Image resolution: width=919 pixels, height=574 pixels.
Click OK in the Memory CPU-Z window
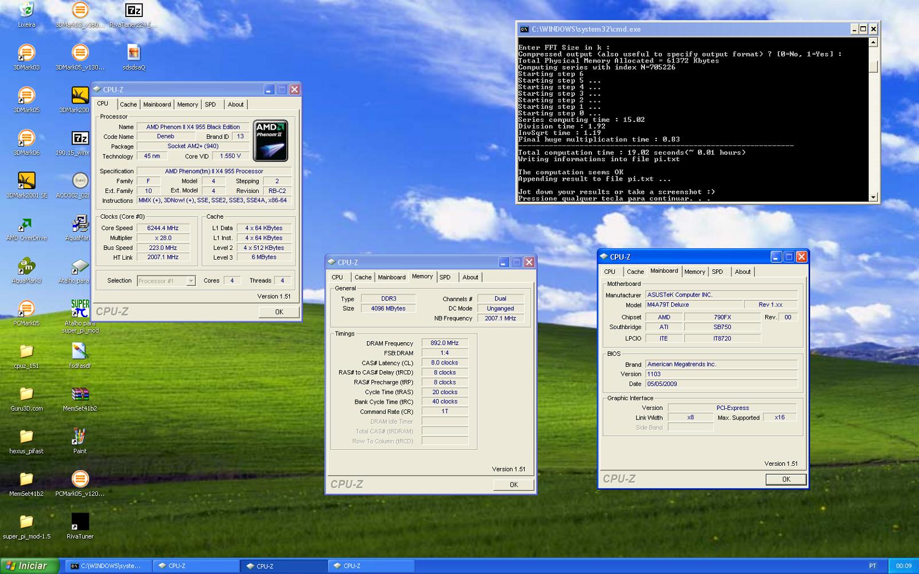coord(514,485)
